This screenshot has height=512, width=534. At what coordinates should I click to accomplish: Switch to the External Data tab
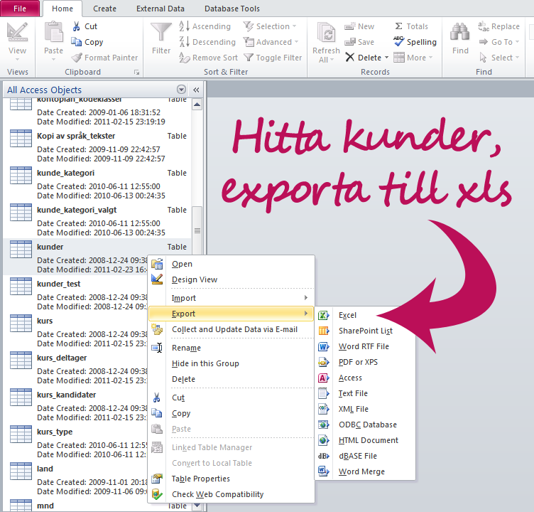160,9
